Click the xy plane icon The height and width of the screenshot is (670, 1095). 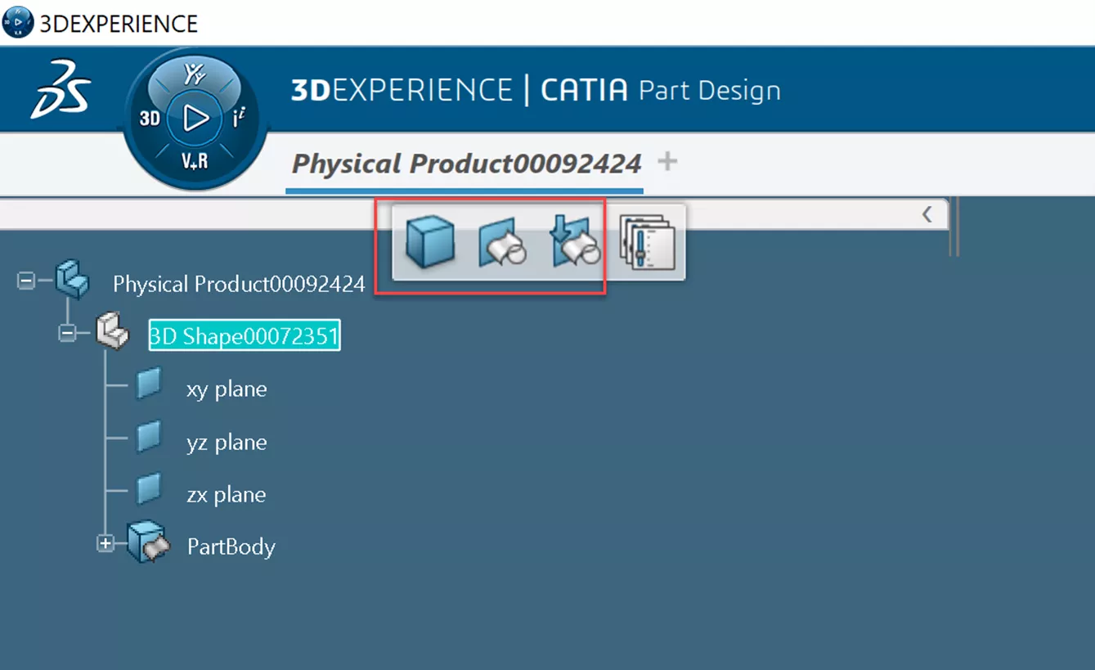click(149, 384)
